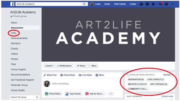Viewport: 180px width, 101px height.
Task: Open Members in sidebar
Action: (16, 43)
